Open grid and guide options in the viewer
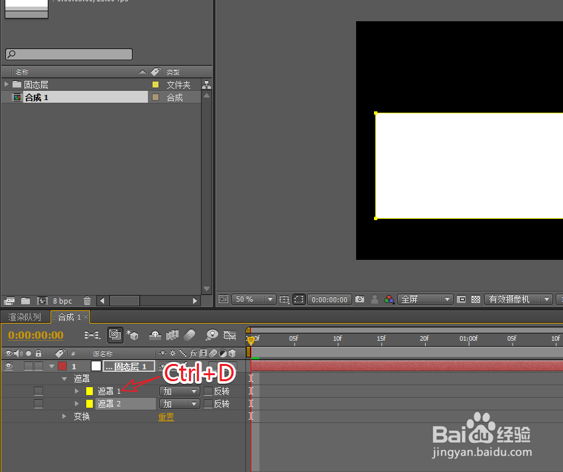Screen dimensions: 563x472 click(284, 300)
